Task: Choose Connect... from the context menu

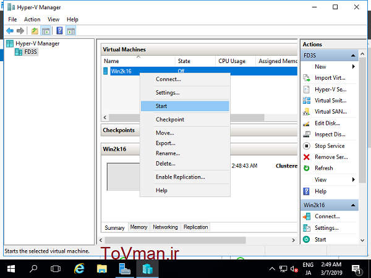Action: pos(185,80)
